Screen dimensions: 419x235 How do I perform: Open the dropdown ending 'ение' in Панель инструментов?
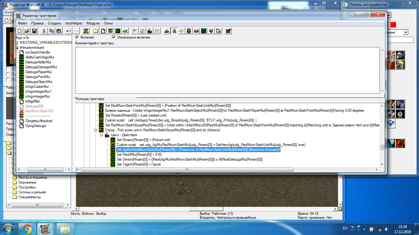[406, 32]
